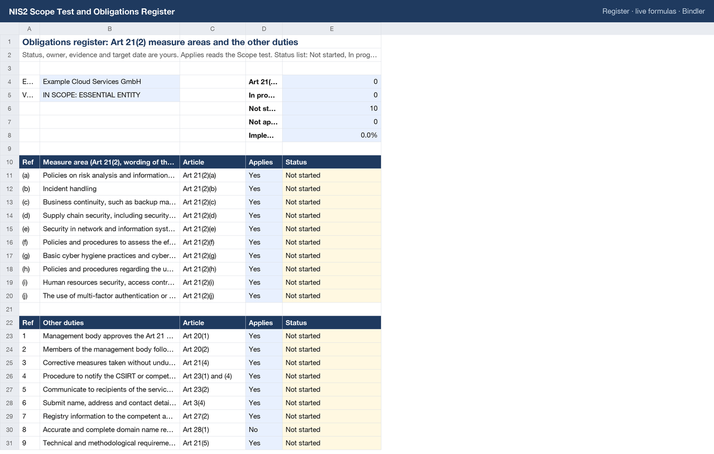Click cell 'Management body approves the Art 21 …'
The image size is (714, 454).
(x=109, y=336)
